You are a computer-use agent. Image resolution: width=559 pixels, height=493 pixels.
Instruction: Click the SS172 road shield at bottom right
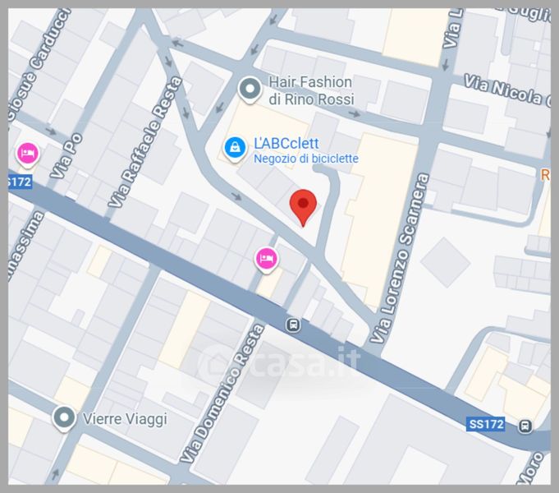tap(486, 424)
